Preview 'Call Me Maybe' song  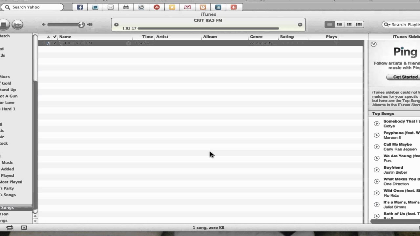[377, 147]
